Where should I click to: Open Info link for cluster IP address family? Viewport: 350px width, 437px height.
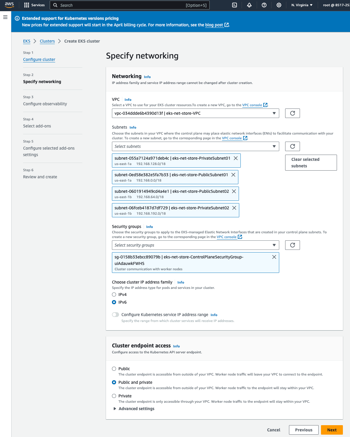click(x=181, y=282)
